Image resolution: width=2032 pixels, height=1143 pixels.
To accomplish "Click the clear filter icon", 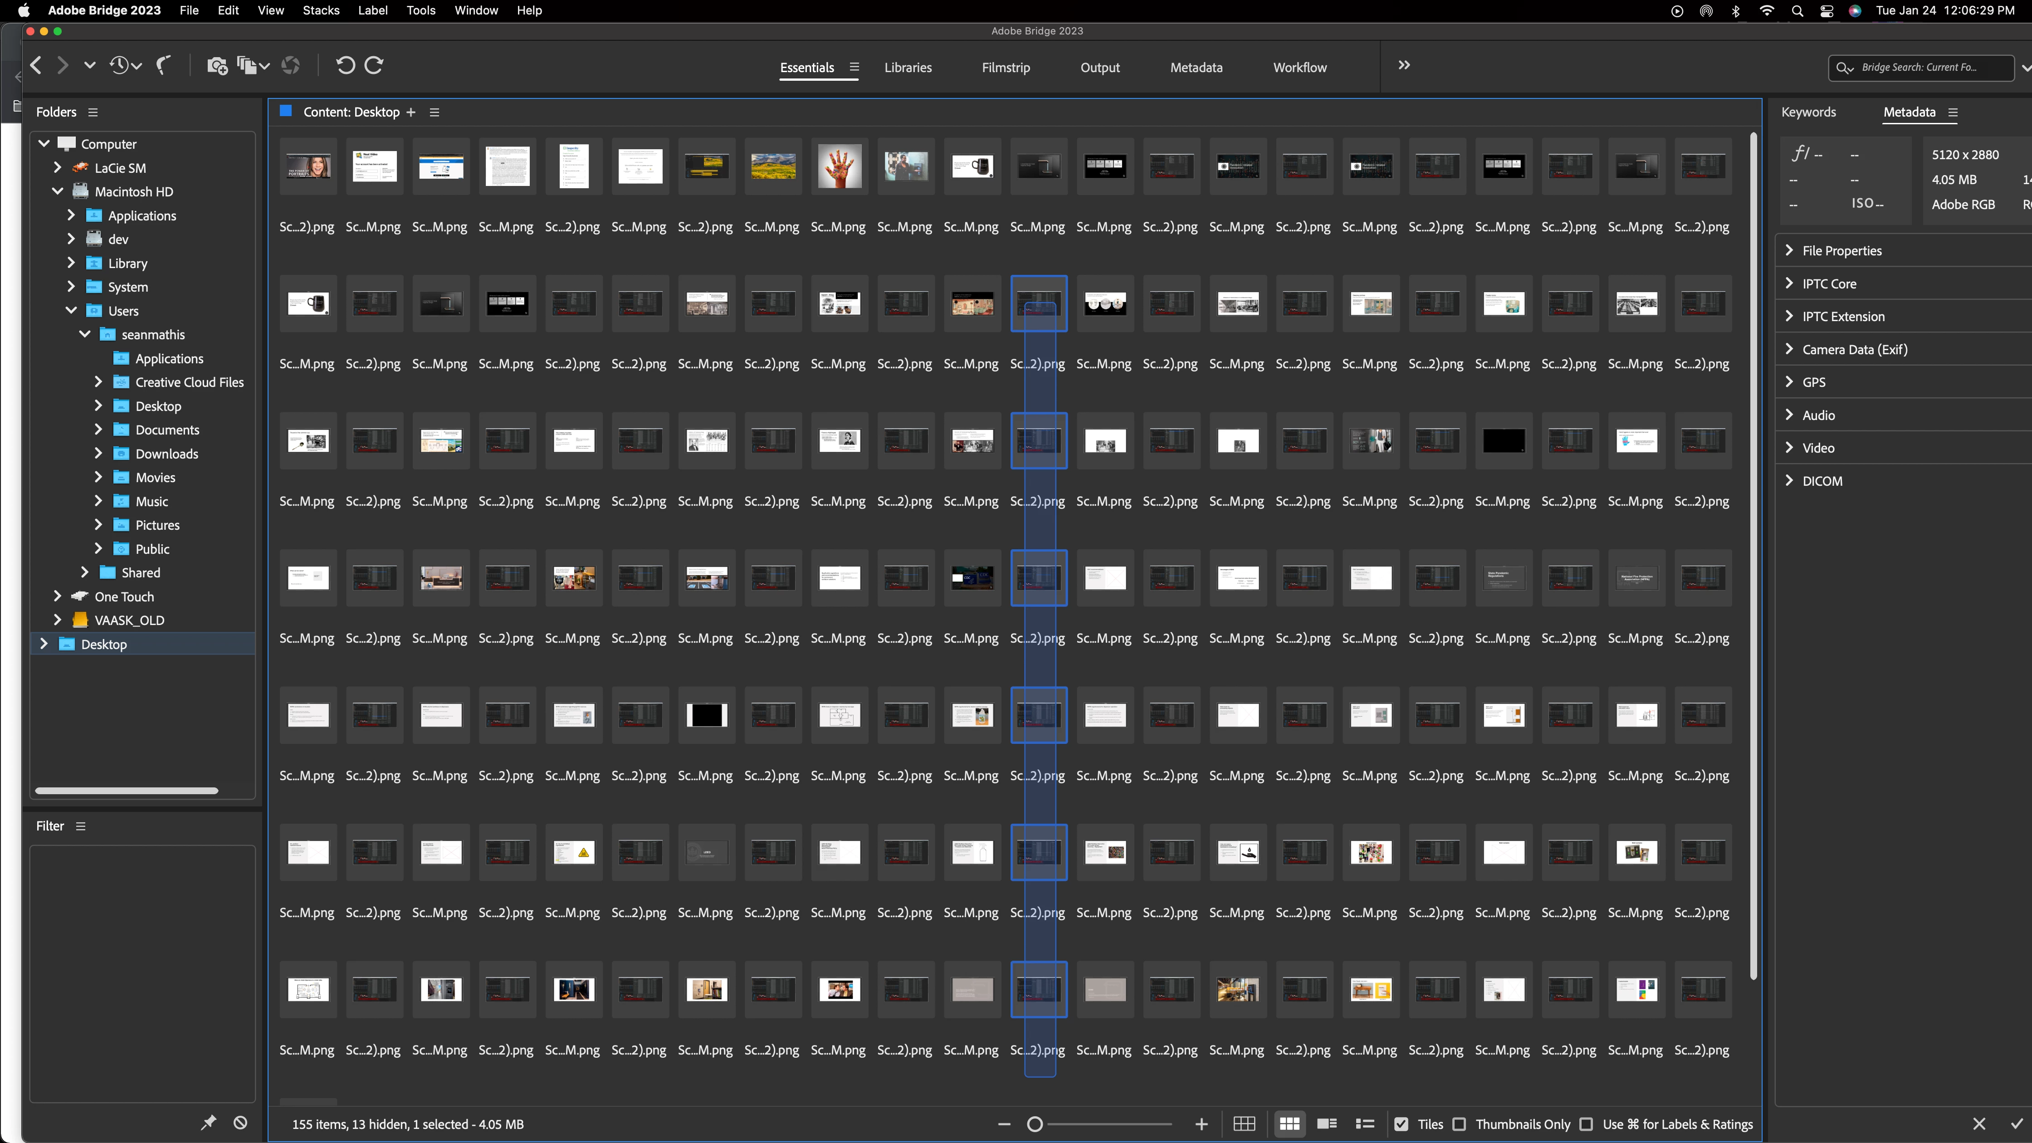I will tap(240, 1123).
